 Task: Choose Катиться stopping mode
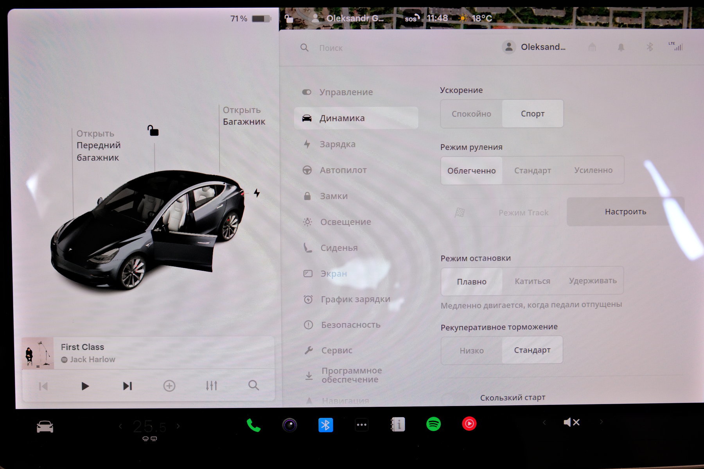coord(532,281)
